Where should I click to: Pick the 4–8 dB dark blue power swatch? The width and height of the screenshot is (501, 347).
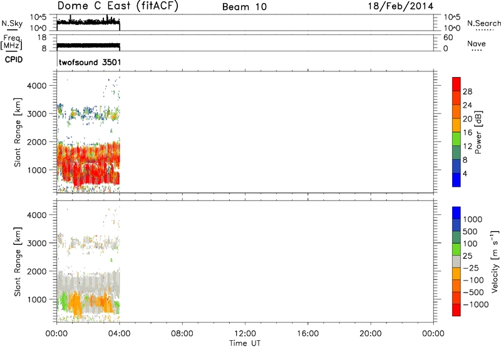[457, 166]
